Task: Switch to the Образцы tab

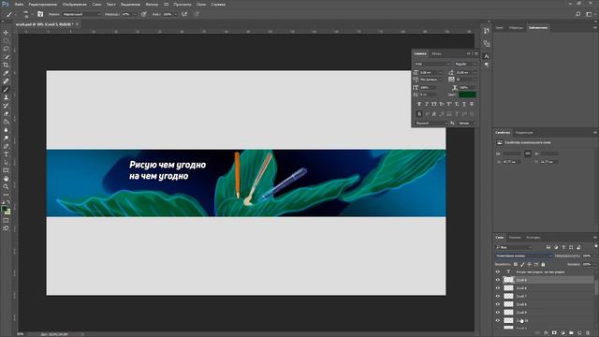Action: point(516,27)
